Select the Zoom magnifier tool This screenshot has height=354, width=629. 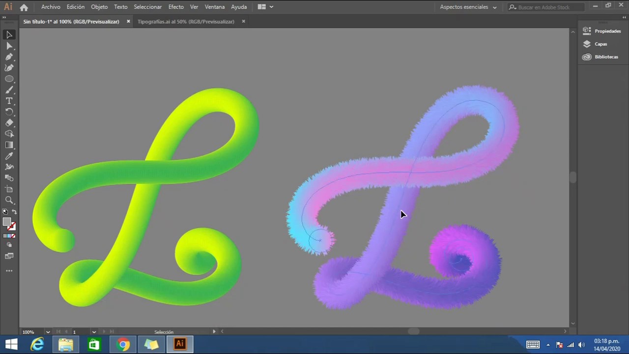pyautogui.click(x=9, y=200)
